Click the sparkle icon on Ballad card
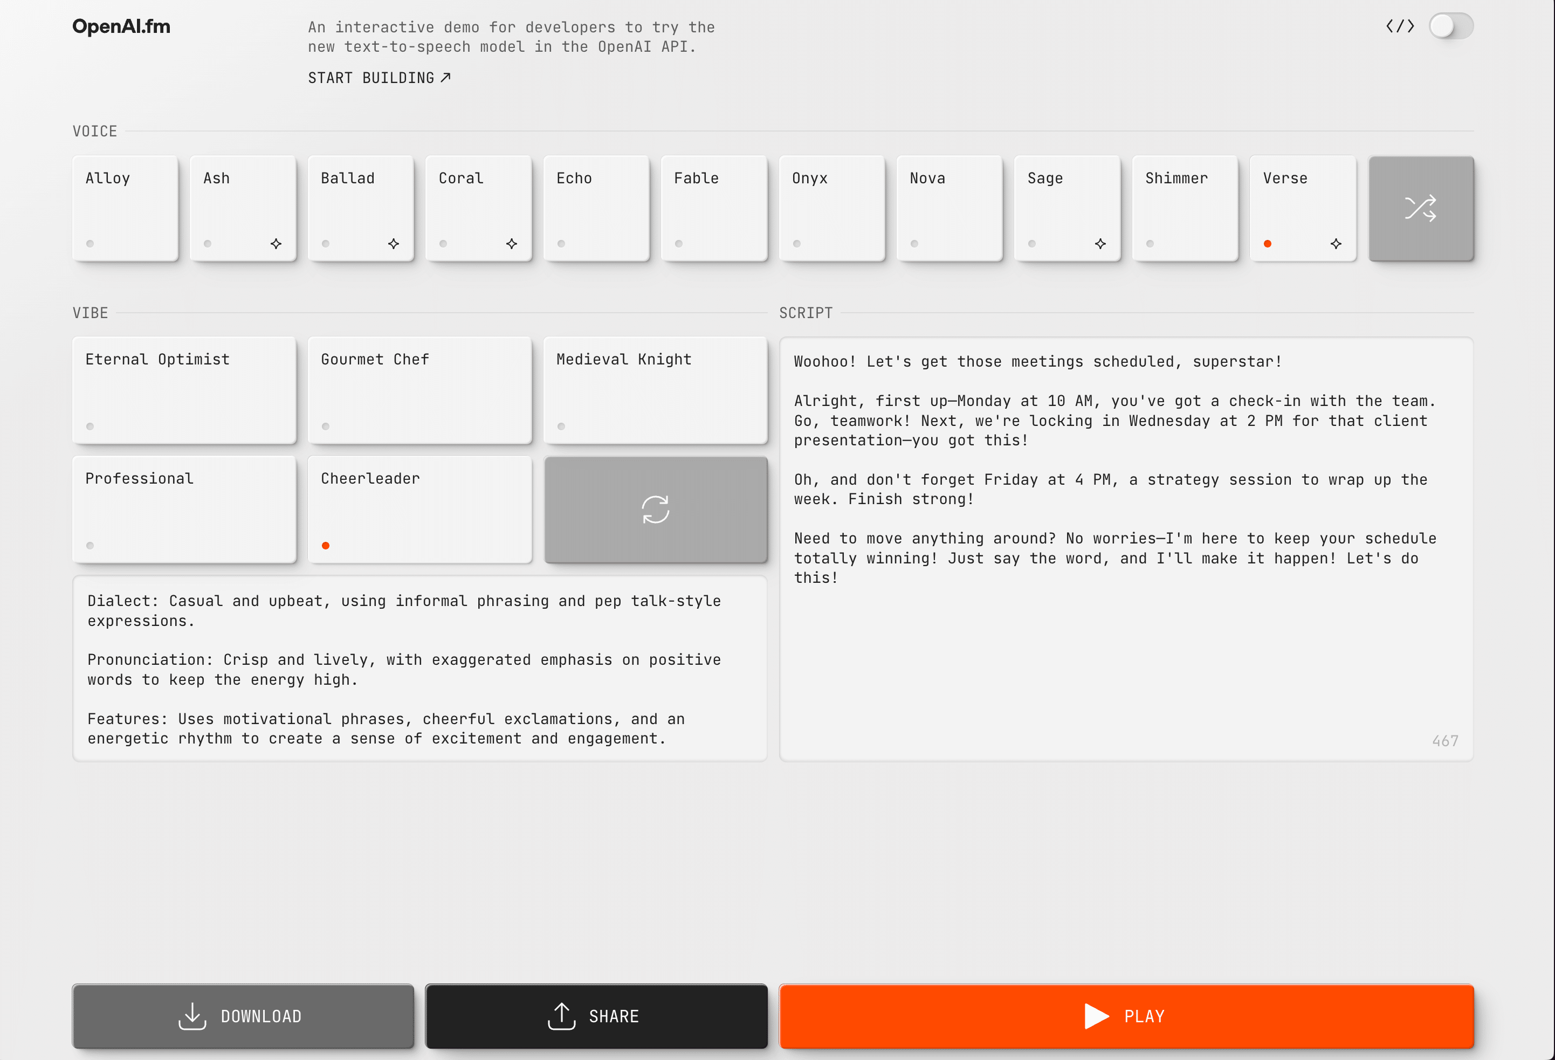The height and width of the screenshot is (1060, 1555). [394, 244]
